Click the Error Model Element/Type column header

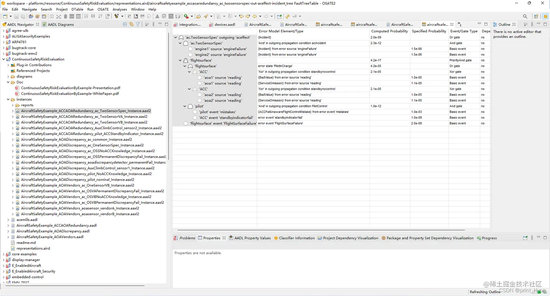pyautogui.click(x=313, y=31)
